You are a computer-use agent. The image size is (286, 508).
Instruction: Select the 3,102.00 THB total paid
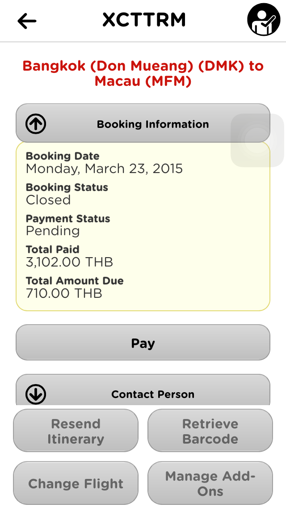[69, 262]
